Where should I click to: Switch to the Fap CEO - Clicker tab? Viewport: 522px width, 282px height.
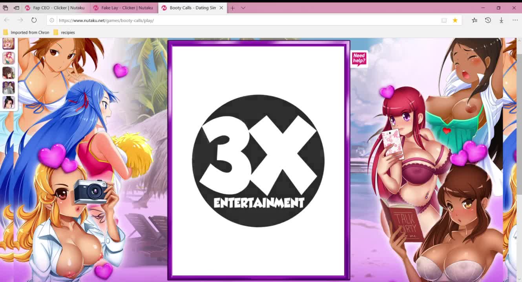tap(55, 8)
